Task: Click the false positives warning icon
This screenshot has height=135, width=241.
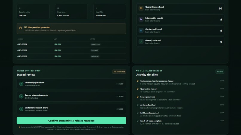Action: coord(20,28)
